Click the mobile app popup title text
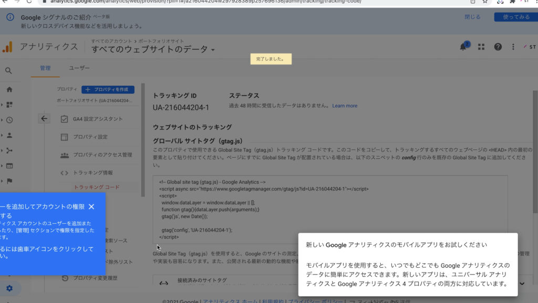This screenshot has height=303, width=538. [x=396, y=245]
